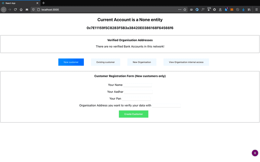The image size is (260, 162).
Task: Click the Create Customer button
Action: 134,114
